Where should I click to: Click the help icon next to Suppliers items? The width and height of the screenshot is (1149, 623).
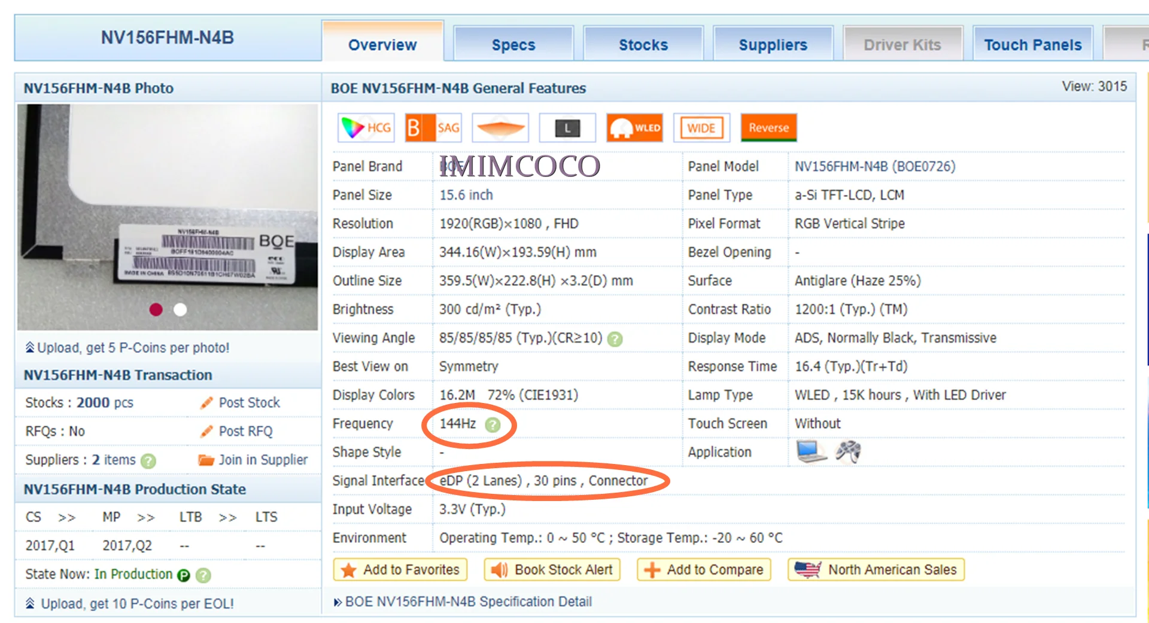tap(148, 461)
